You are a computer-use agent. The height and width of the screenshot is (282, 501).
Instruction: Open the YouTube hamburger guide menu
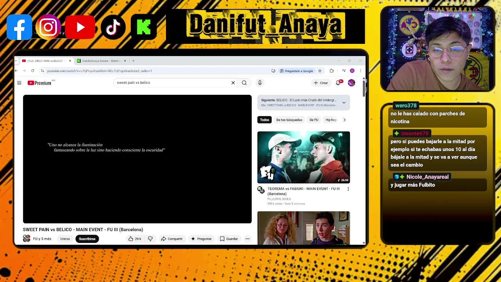pos(19,83)
